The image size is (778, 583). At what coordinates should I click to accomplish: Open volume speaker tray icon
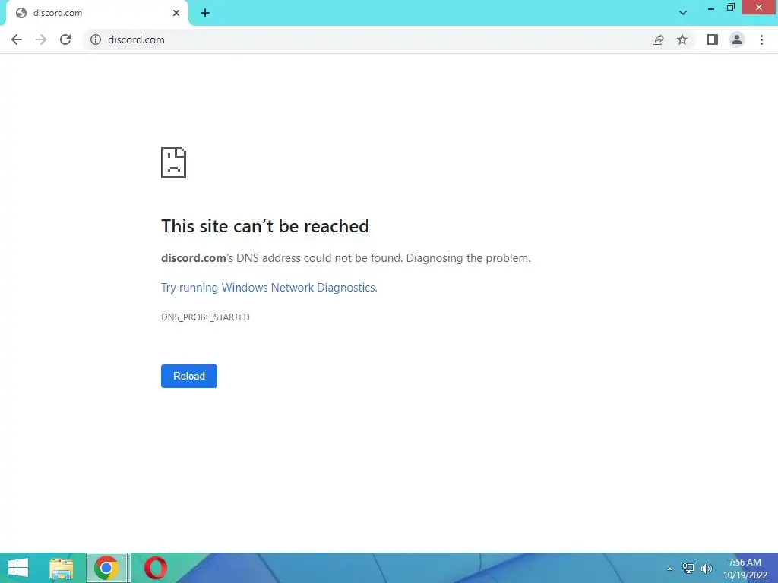pos(707,569)
